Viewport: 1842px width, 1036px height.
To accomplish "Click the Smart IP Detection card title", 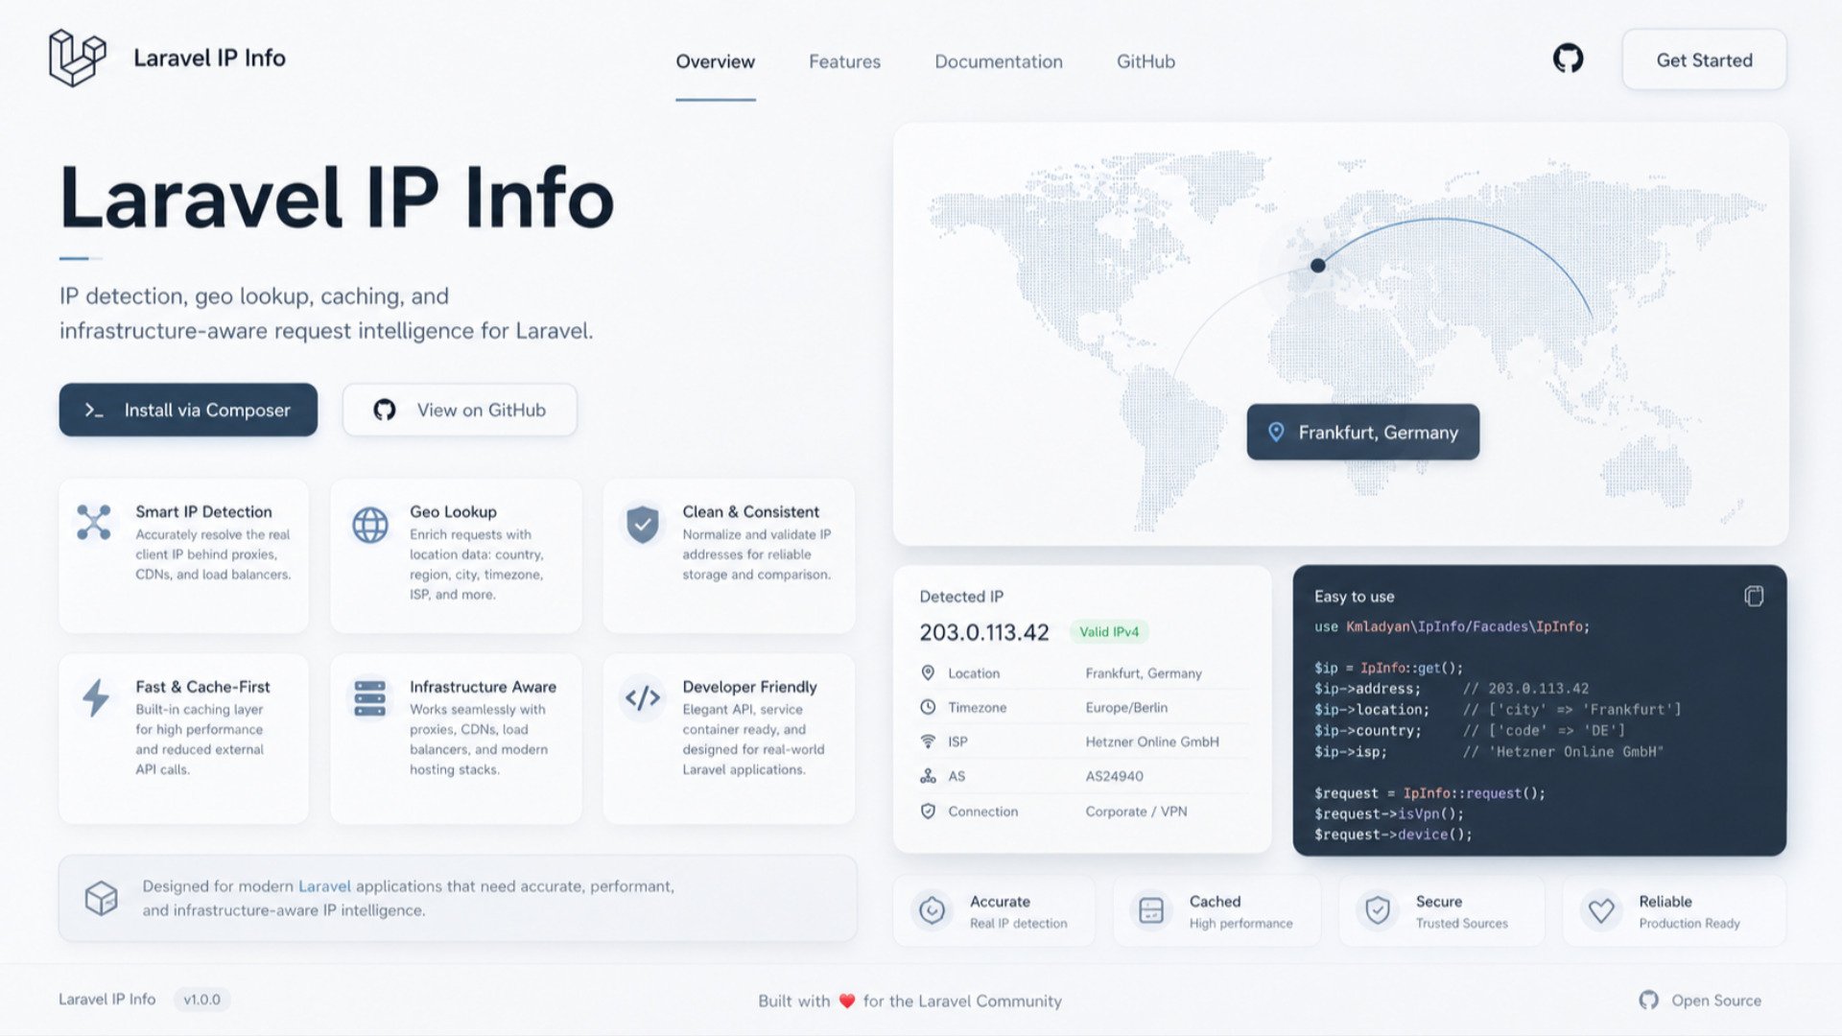I will click(x=203, y=512).
